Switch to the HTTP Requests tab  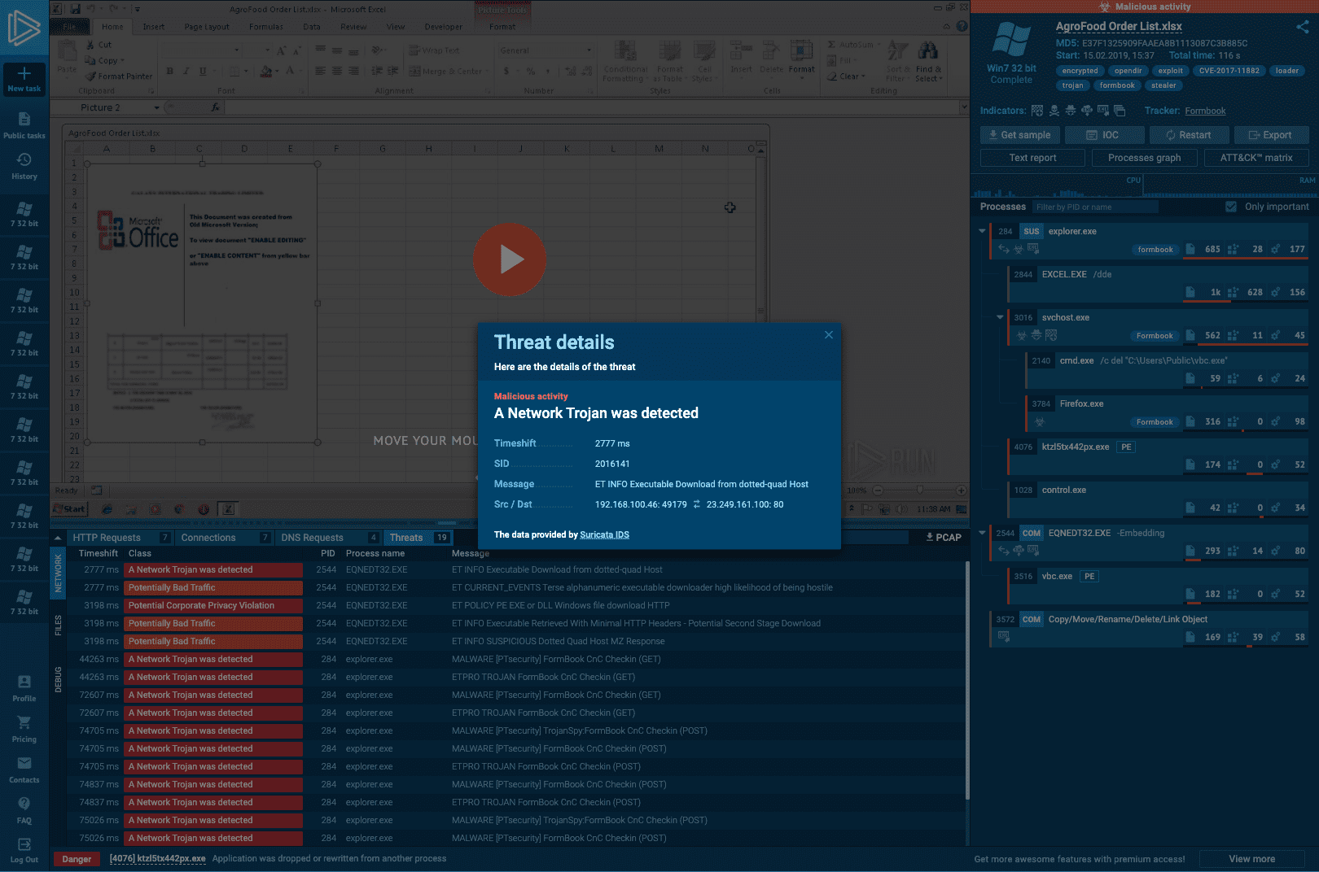point(107,538)
